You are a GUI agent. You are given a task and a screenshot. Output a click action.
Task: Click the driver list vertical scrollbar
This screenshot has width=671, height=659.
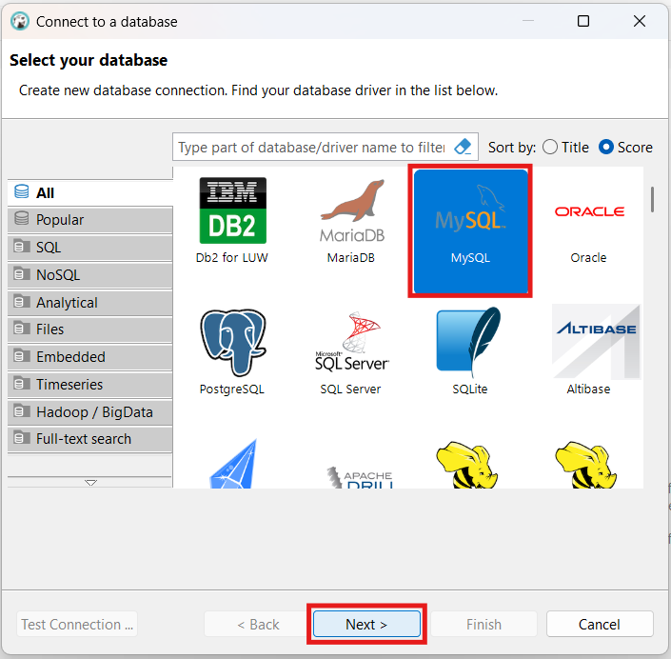pyautogui.click(x=652, y=199)
